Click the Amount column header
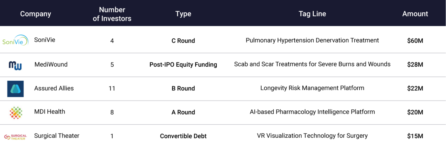446x149 pixels. 415,14
